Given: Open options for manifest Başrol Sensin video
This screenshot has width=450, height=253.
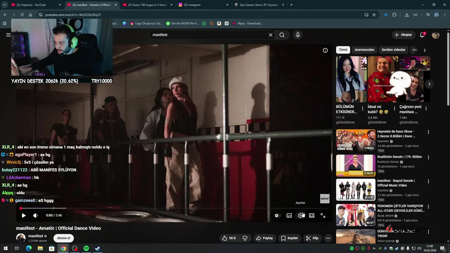Looking at the screenshot, I should [x=428, y=181].
